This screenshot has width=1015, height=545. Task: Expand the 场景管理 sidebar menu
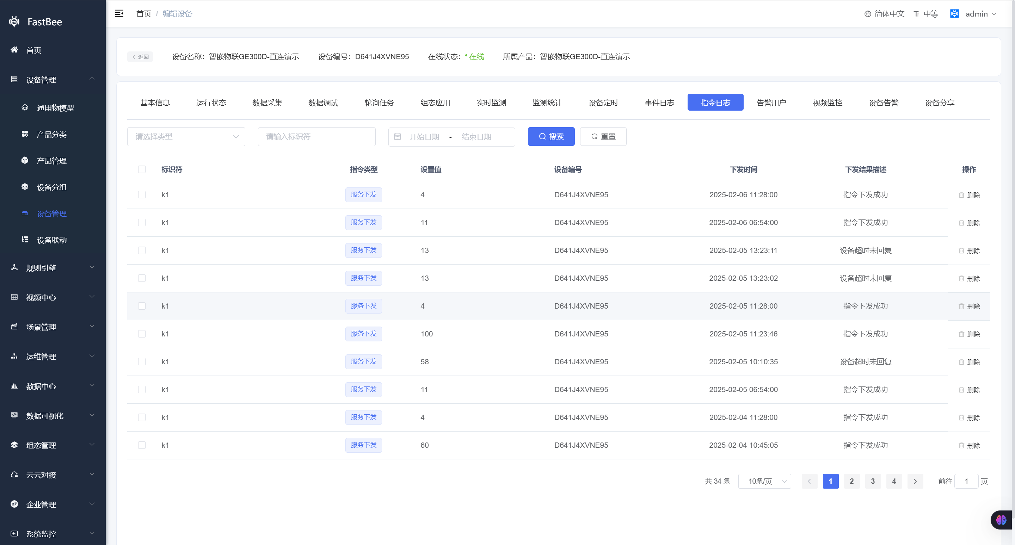point(53,327)
